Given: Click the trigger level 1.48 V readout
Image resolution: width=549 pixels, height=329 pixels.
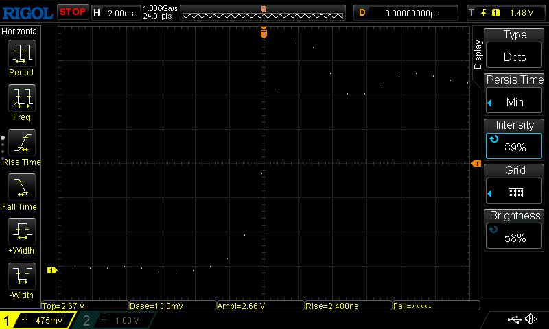Looking at the screenshot, I should (x=522, y=13).
